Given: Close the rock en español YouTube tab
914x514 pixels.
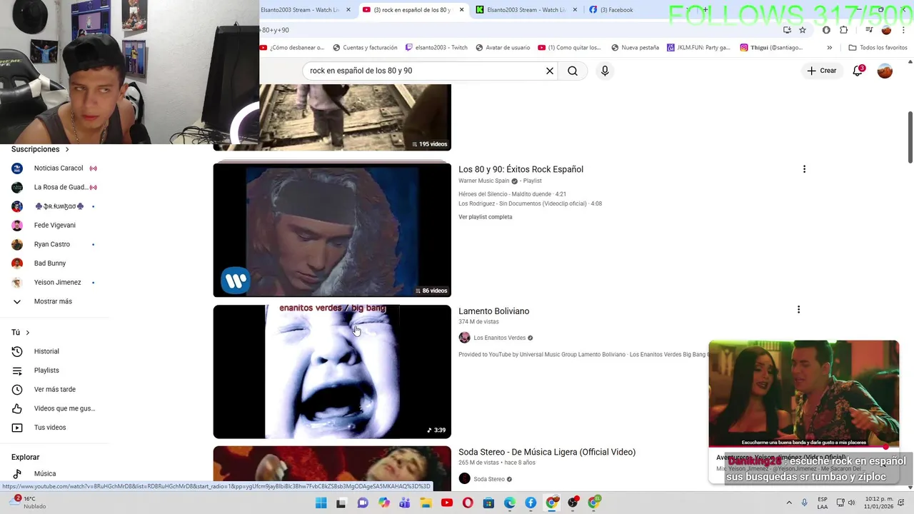Looking at the screenshot, I should (x=461, y=10).
